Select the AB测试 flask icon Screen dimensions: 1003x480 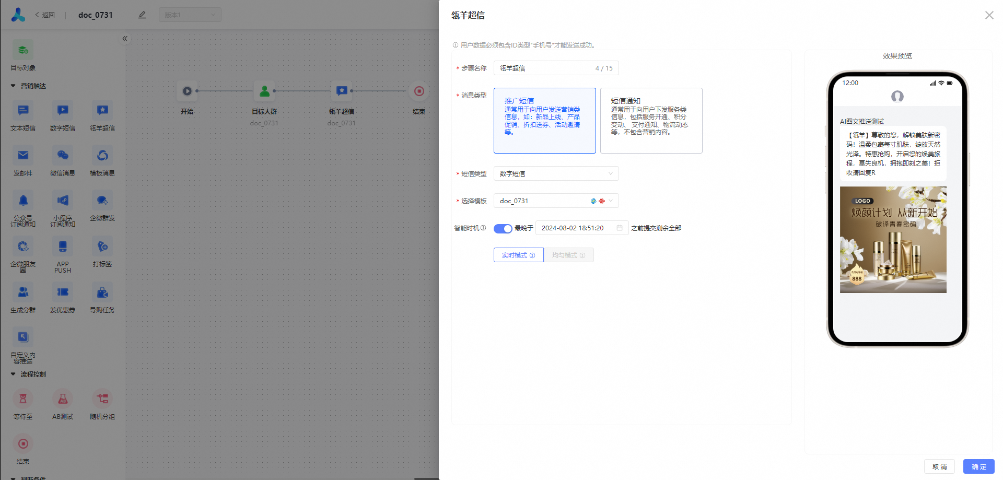point(63,399)
